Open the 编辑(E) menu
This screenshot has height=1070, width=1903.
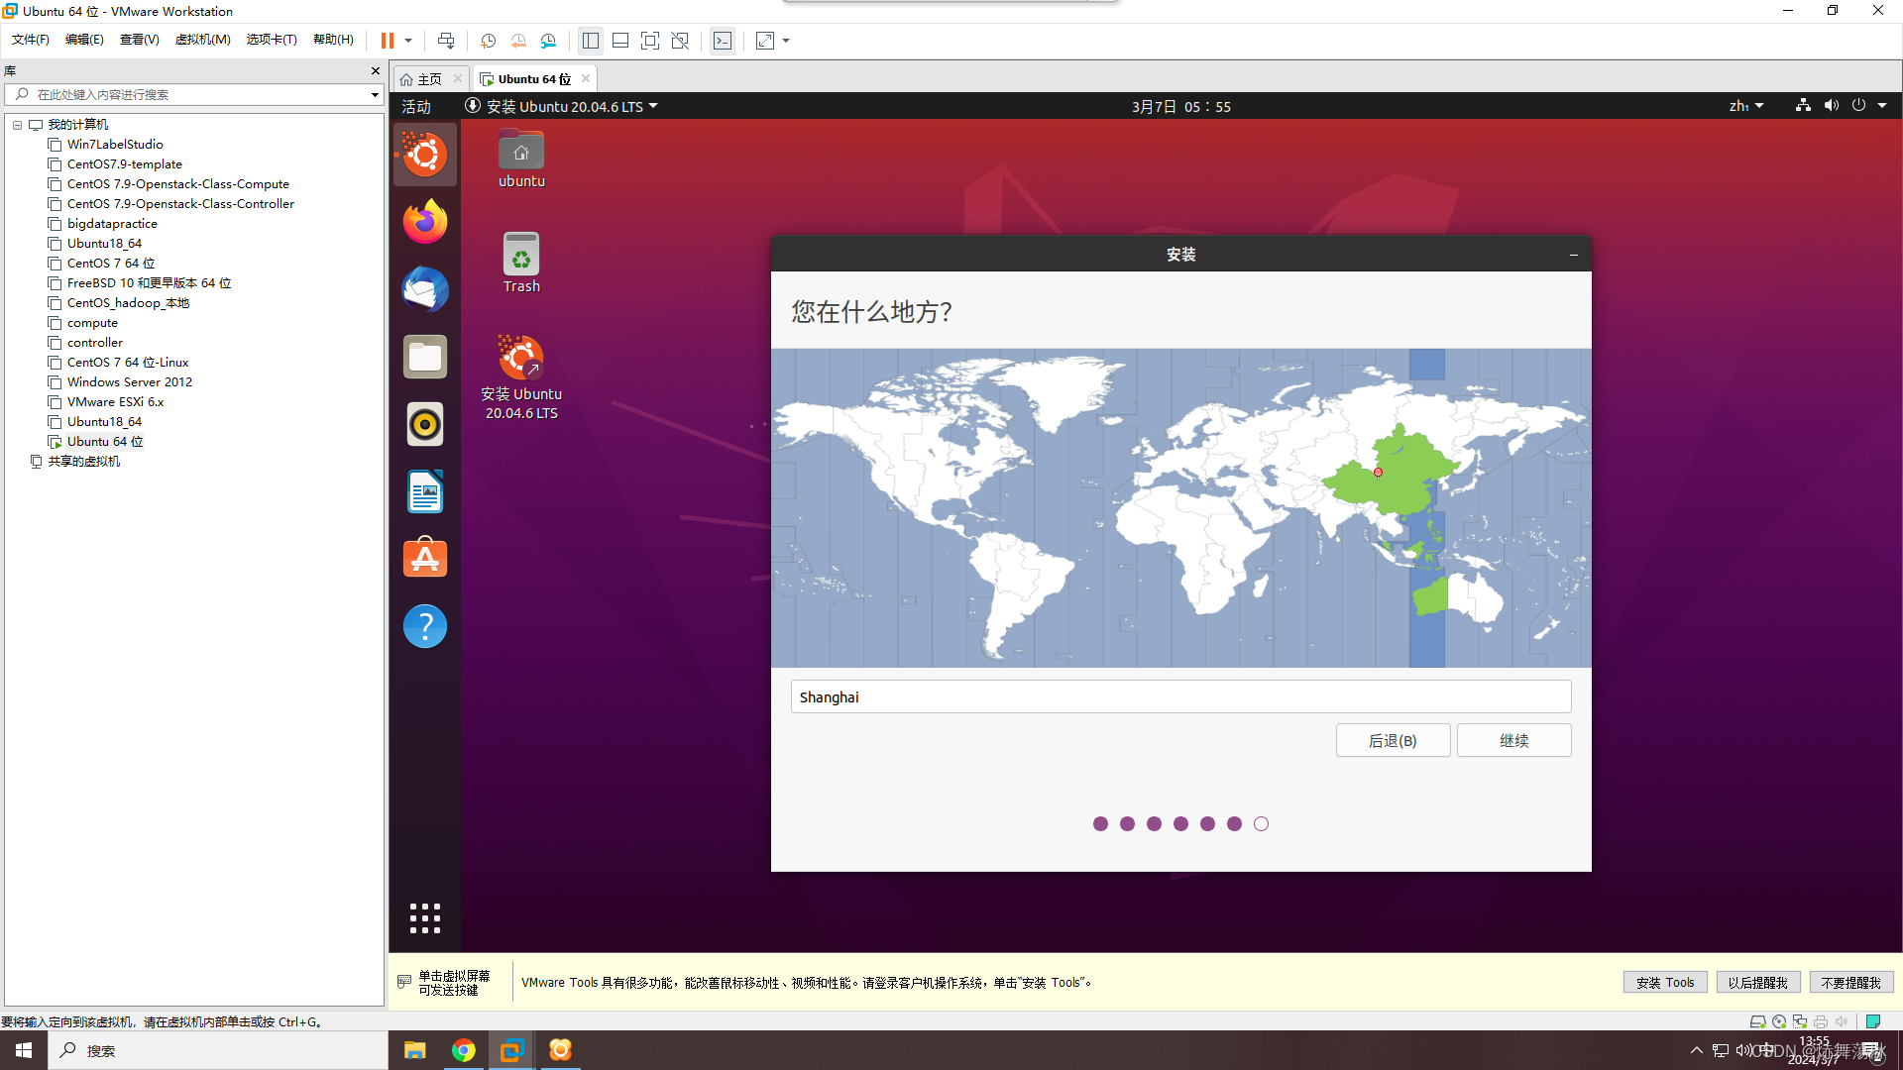[x=84, y=40]
